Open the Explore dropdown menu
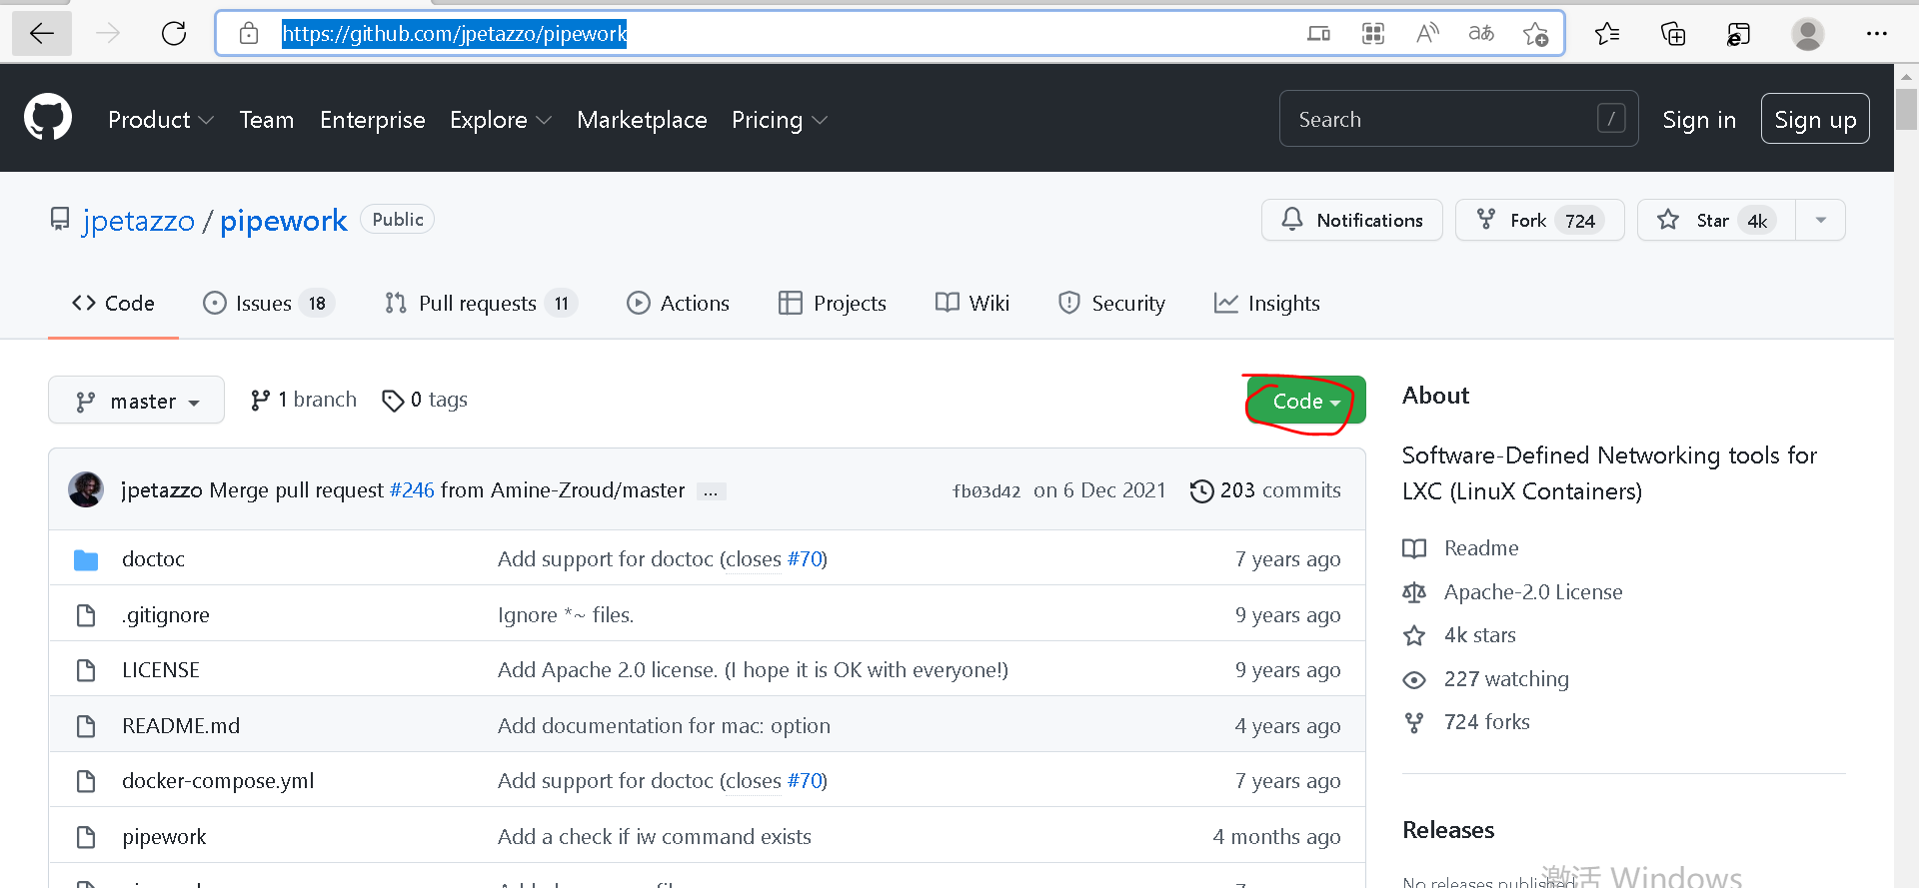Screen dimensions: 1919x888 501,120
